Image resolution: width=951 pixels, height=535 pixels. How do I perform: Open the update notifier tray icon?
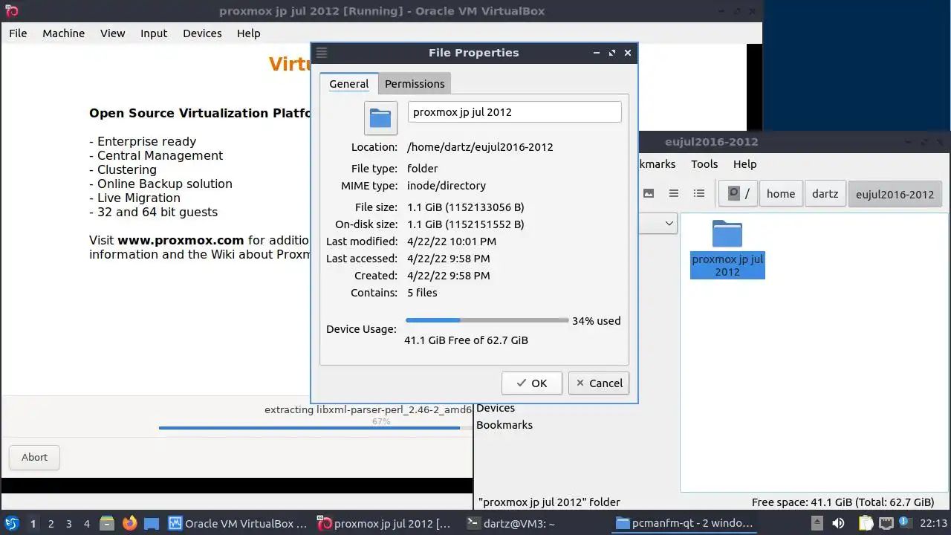tap(905, 523)
